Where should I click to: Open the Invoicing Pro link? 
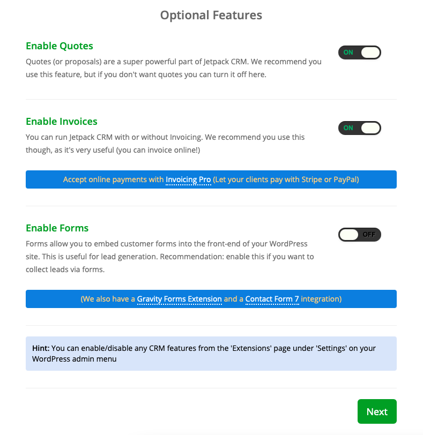point(188,180)
